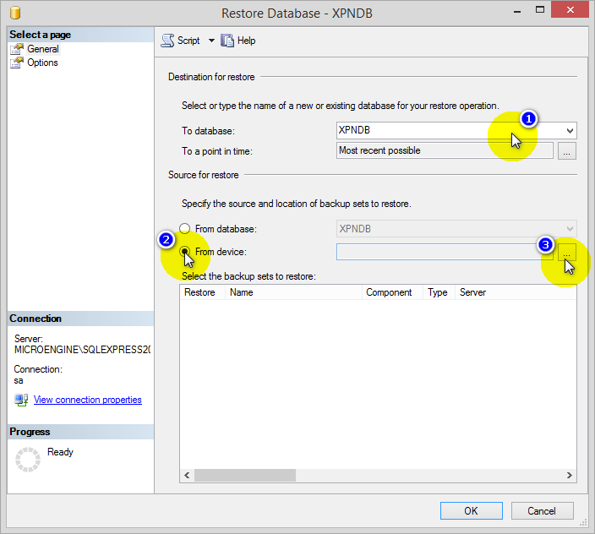Open the Help icon in toolbar
The height and width of the screenshot is (534, 595).
227,41
